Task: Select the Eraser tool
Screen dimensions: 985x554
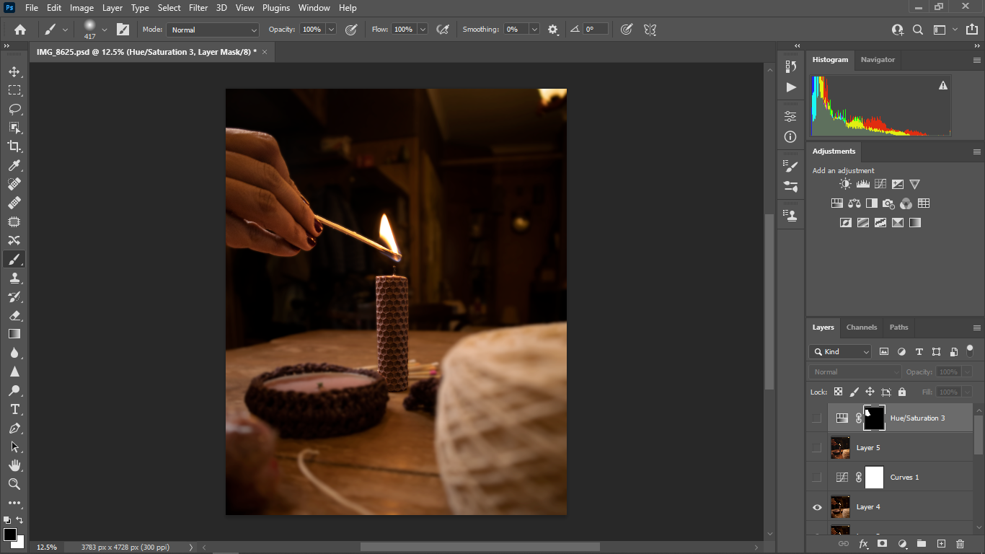Action: (14, 315)
